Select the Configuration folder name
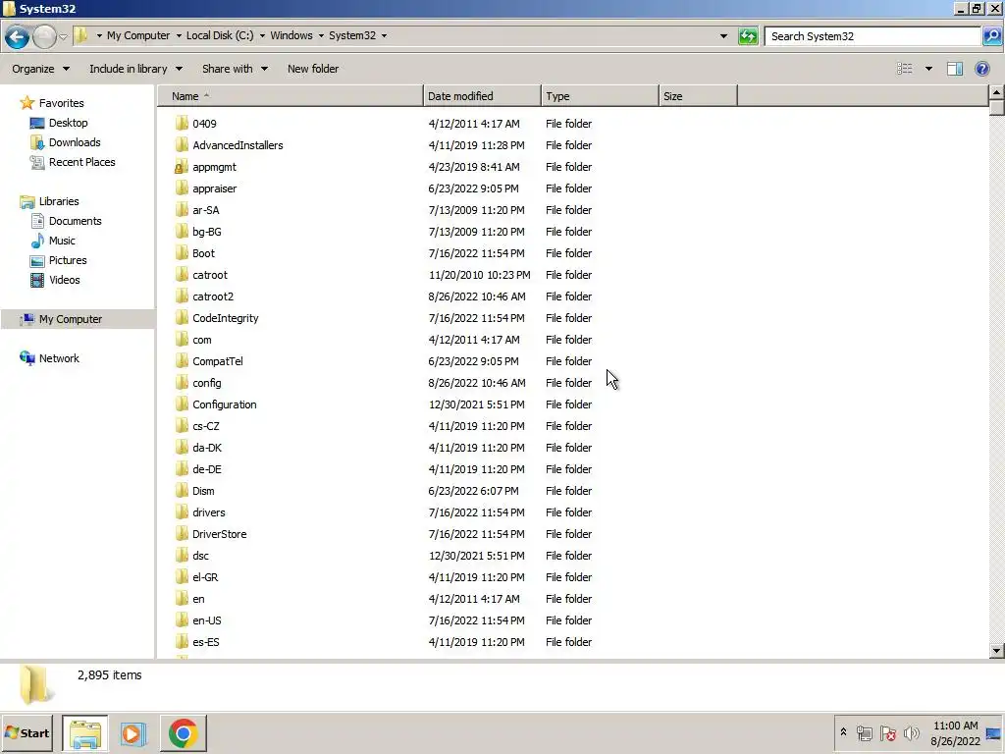 (225, 404)
